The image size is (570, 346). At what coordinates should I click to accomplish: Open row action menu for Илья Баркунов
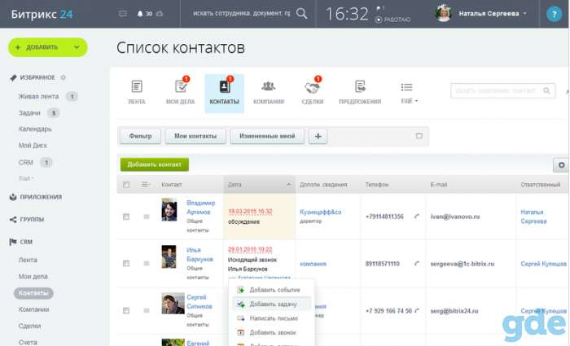(x=147, y=264)
